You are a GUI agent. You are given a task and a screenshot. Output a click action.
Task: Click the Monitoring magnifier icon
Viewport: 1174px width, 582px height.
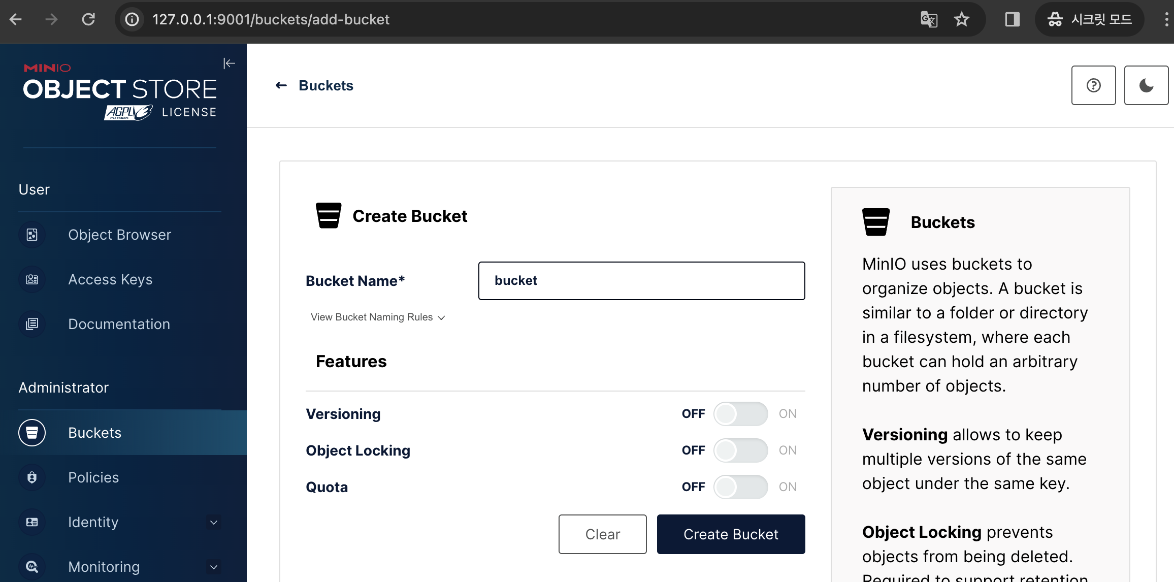click(32, 567)
